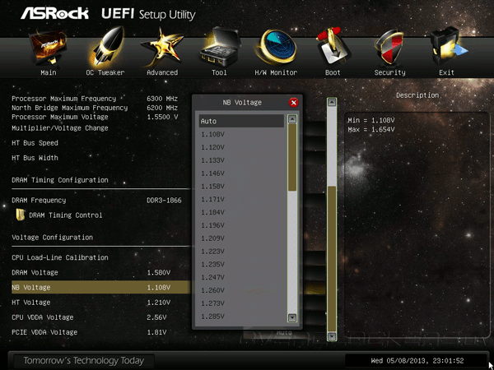Select the highlighted NB Voltage row
494x370 pixels.
pyautogui.click(x=100, y=287)
